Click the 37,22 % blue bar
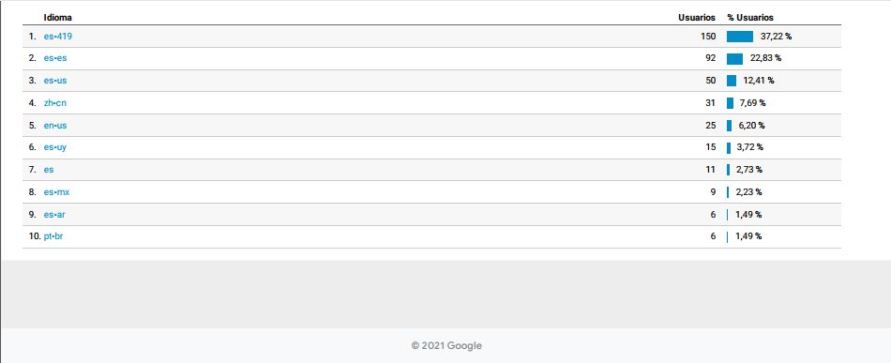The width and height of the screenshot is (891, 363). tap(740, 37)
